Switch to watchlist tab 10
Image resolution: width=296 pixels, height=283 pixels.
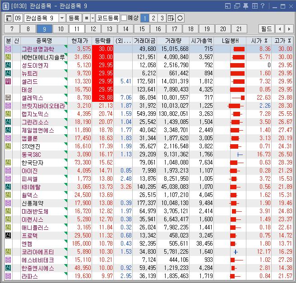60,29
